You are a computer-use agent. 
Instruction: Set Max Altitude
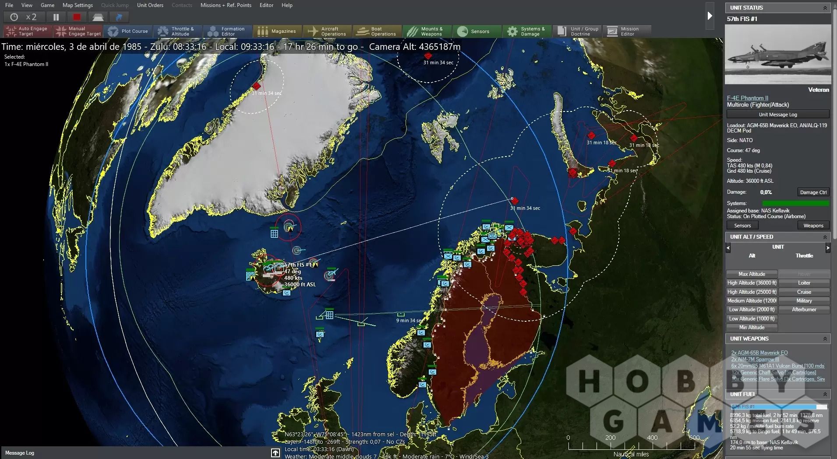click(x=752, y=274)
